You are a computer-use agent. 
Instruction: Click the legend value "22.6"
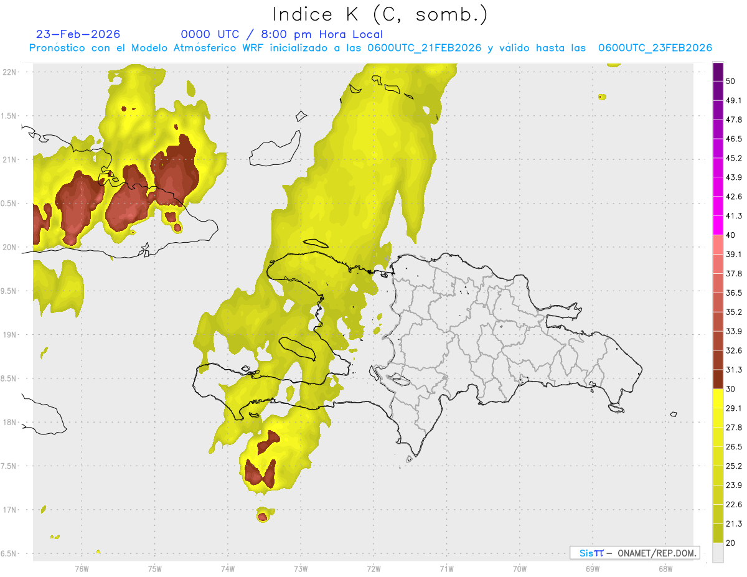coord(734,505)
